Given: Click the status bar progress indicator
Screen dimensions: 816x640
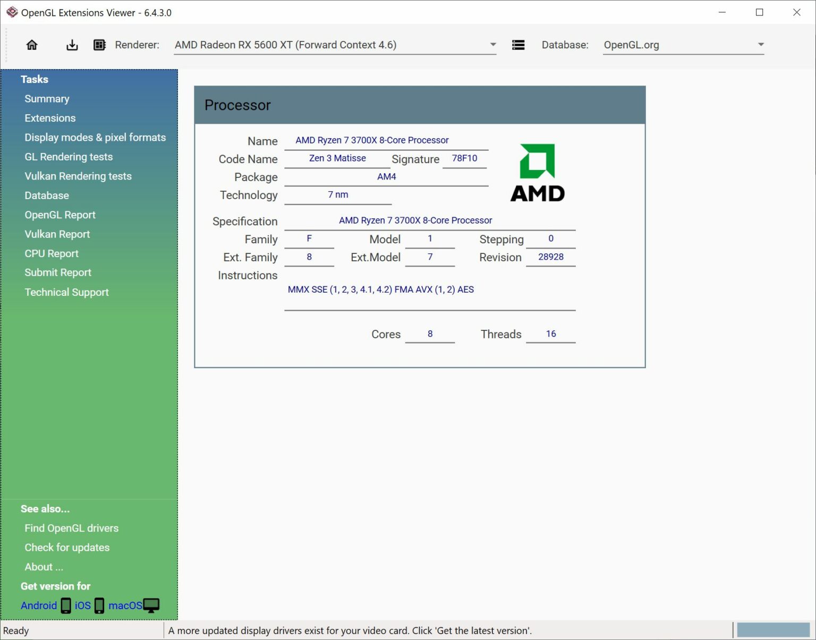Looking at the screenshot, I should pyautogui.click(x=773, y=630).
